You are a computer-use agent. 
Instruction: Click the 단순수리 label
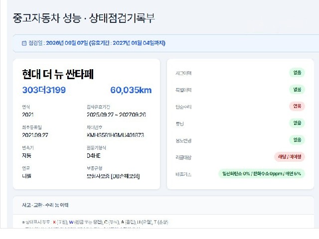click(x=183, y=107)
